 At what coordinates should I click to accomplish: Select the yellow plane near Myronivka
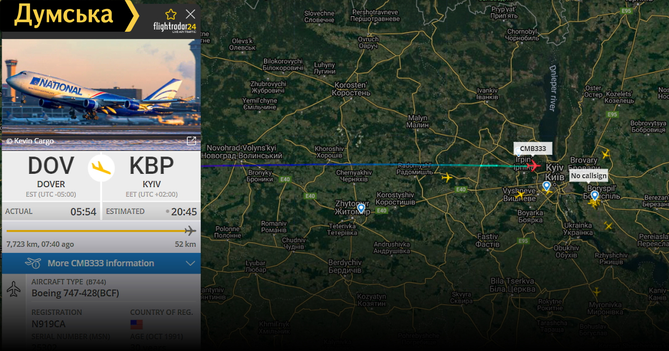pos(597,292)
